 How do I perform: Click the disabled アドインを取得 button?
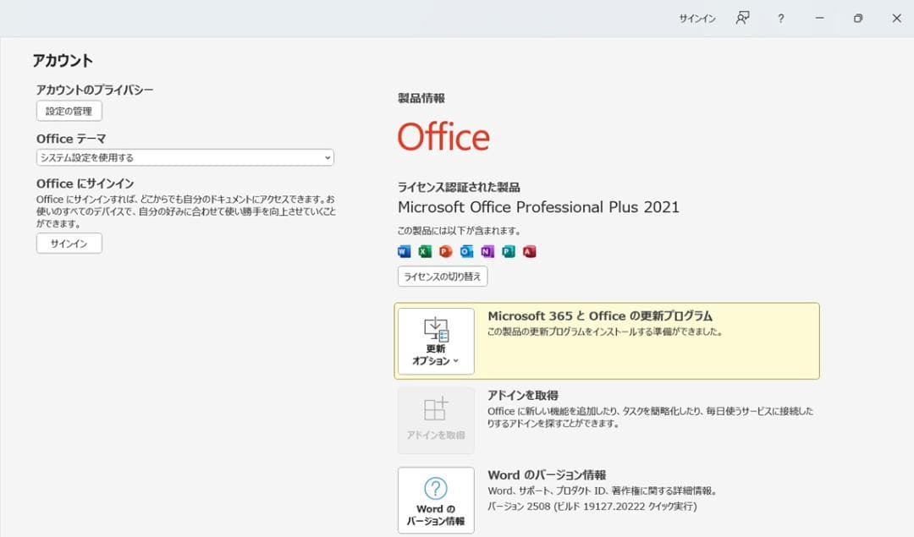click(x=436, y=420)
